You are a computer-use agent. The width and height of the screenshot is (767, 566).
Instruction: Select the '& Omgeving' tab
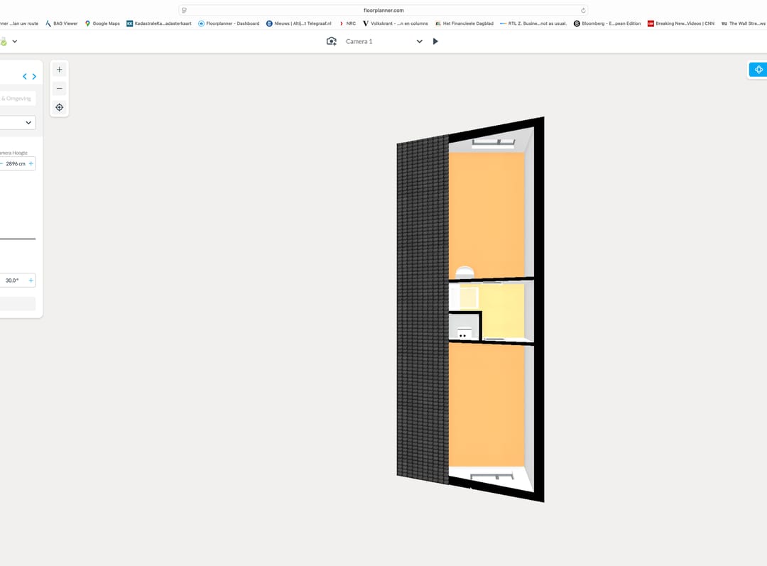(x=16, y=99)
